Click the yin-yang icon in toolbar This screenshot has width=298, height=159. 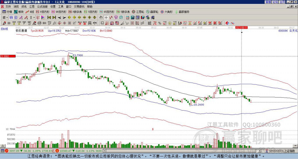[227, 23]
